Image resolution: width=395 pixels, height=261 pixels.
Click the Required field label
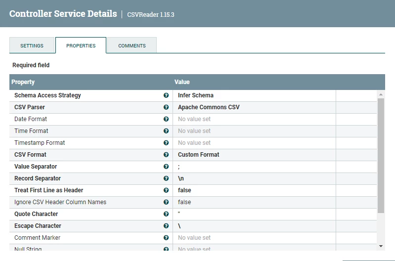coord(31,65)
